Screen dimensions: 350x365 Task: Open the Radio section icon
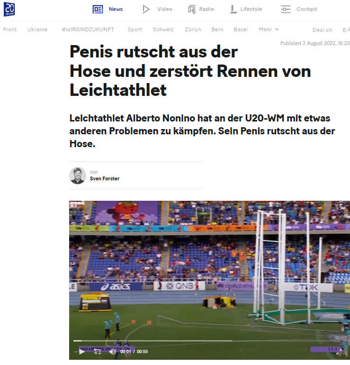[192, 9]
